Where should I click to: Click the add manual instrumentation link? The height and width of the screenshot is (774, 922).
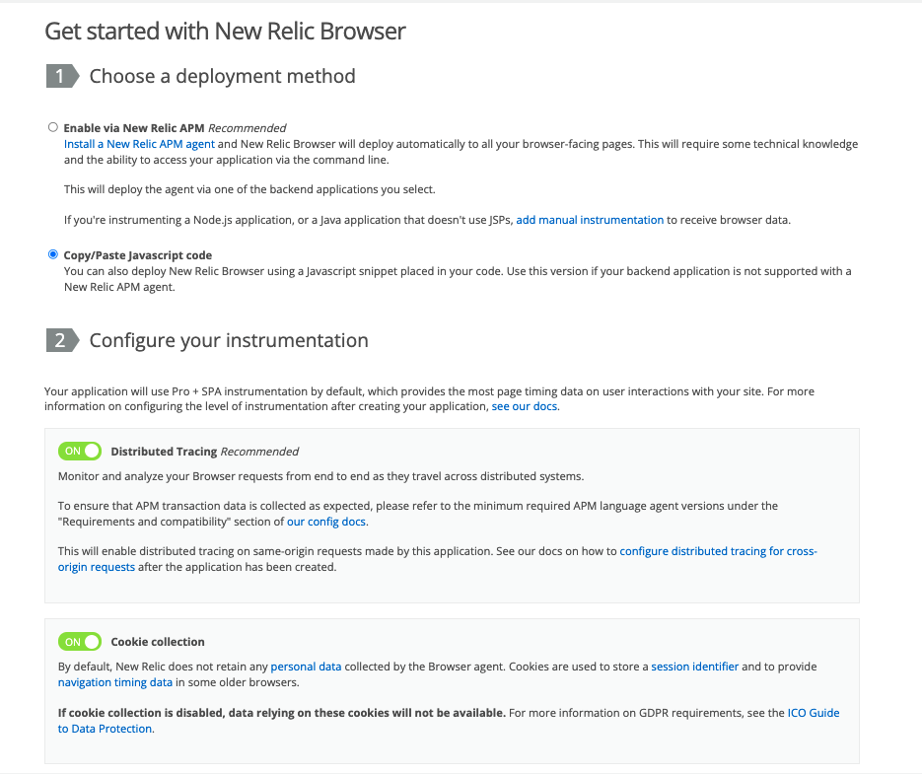(x=590, y=219)
